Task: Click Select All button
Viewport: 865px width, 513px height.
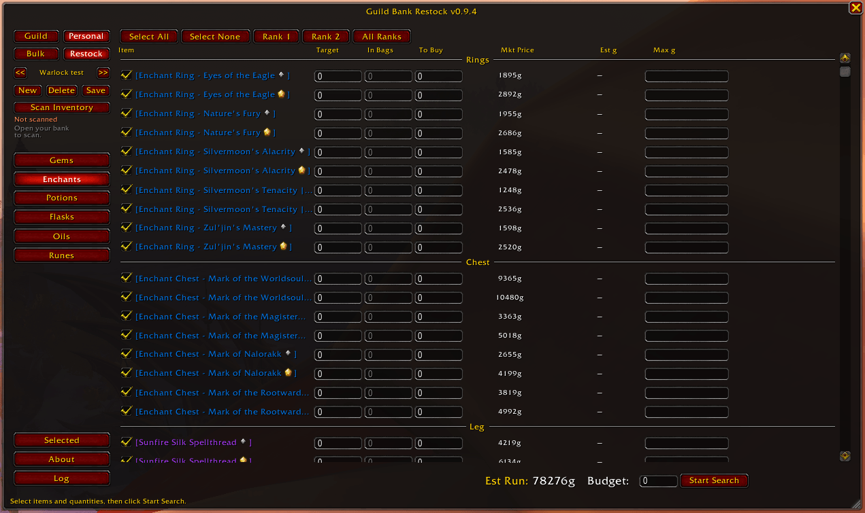Action: [x=149, y=37]
